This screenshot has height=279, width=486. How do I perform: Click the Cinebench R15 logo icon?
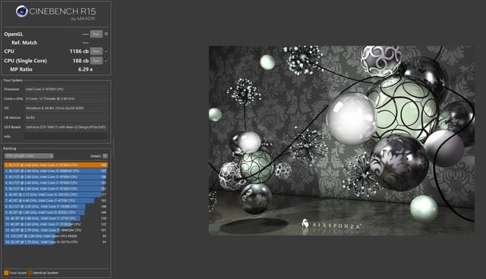[22, 11]
